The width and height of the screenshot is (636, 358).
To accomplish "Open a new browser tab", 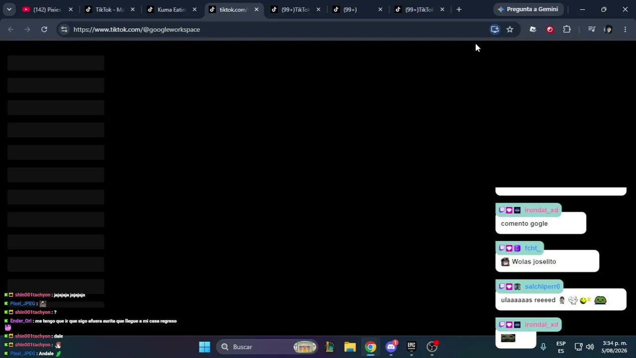I will pyautogui.click(x=459, y=9).
